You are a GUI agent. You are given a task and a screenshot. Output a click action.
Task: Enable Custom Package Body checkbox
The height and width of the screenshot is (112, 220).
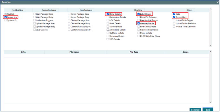click(69, 30)
